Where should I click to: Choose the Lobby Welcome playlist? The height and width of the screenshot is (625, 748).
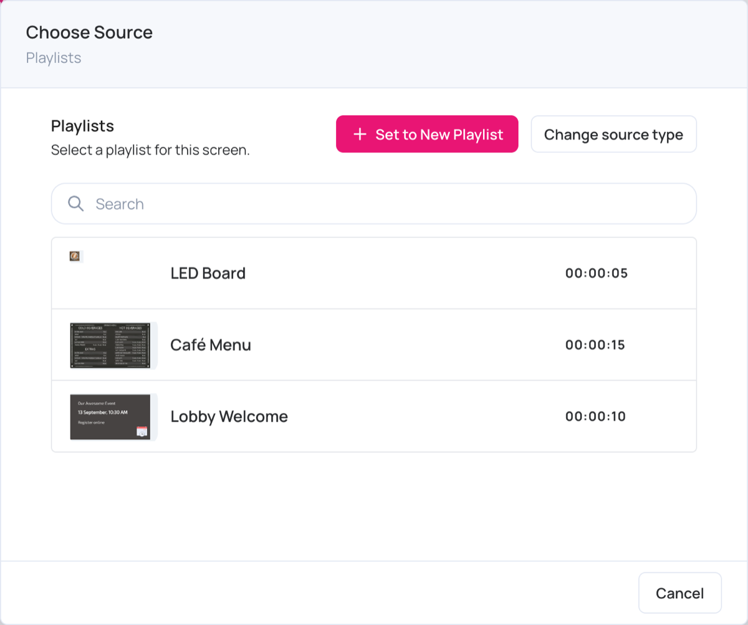(374, 416)
